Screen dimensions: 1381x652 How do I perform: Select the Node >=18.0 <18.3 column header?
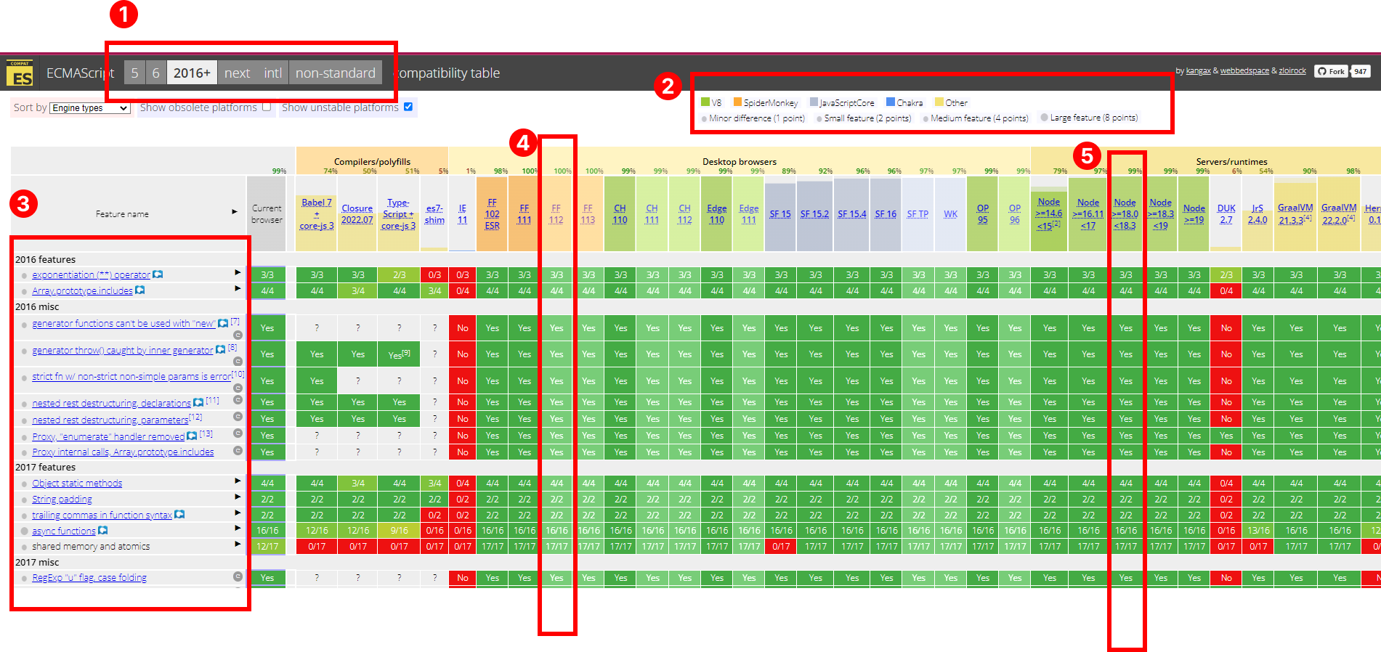1125,214
